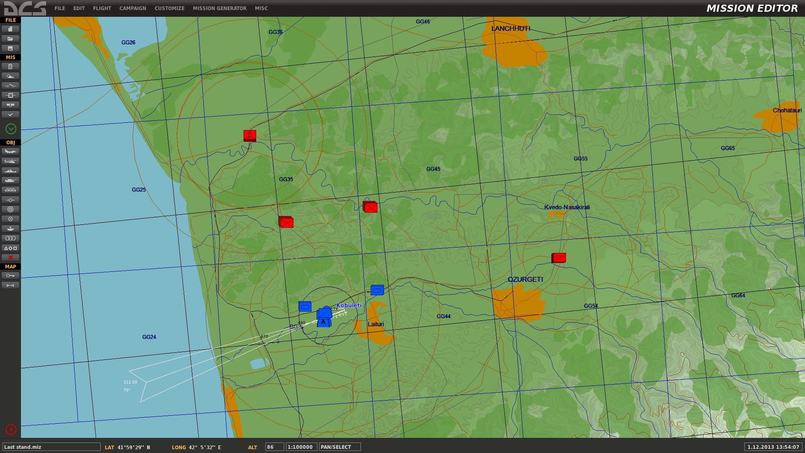Click the Kvedo-Nasakirali label
The image size is (805, 453).
point(567,207)
